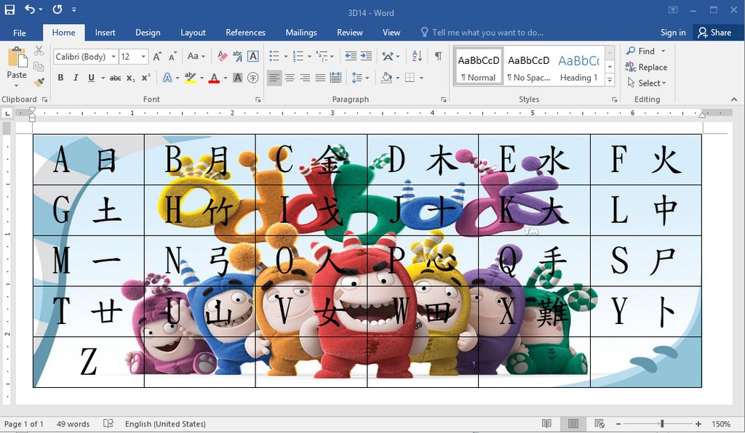Viewport: 745px width, 433px height.
Task: Zoom out with the minus button
Action: (x=618, y=424)
